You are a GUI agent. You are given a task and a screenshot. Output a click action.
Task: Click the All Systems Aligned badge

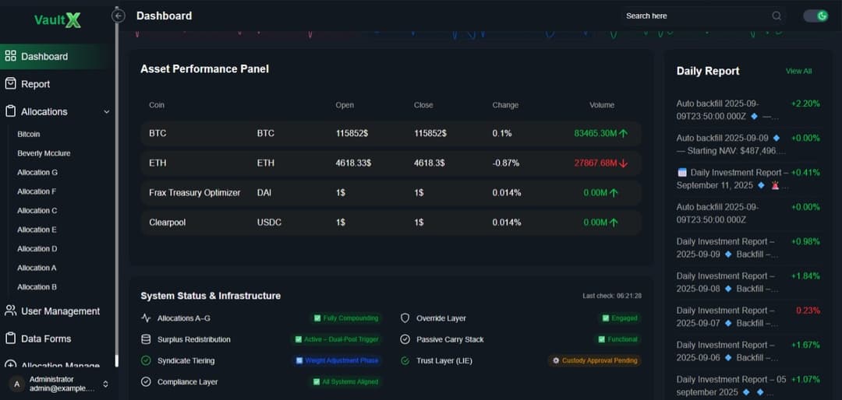pyautogui.click(x=346, y=382)
